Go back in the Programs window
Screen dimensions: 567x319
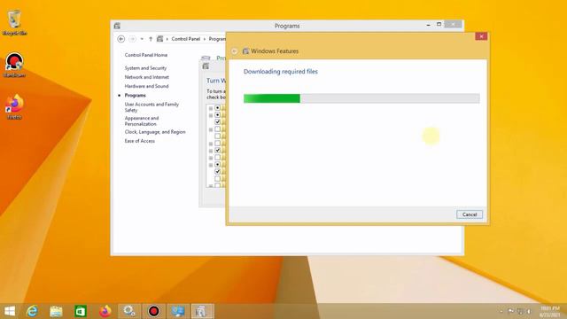[x=121, y=39]
